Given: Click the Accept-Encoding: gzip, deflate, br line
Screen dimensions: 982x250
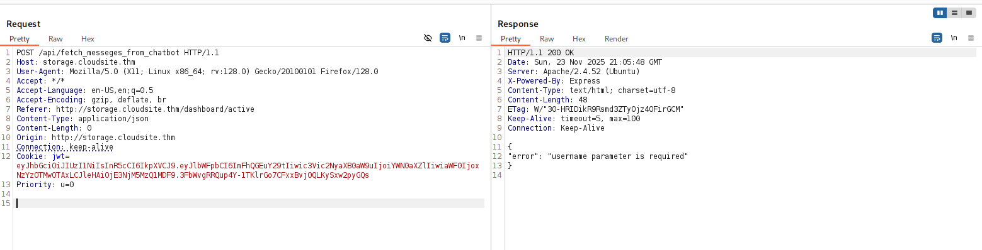Looking at the screenshot, I should 91,100.
